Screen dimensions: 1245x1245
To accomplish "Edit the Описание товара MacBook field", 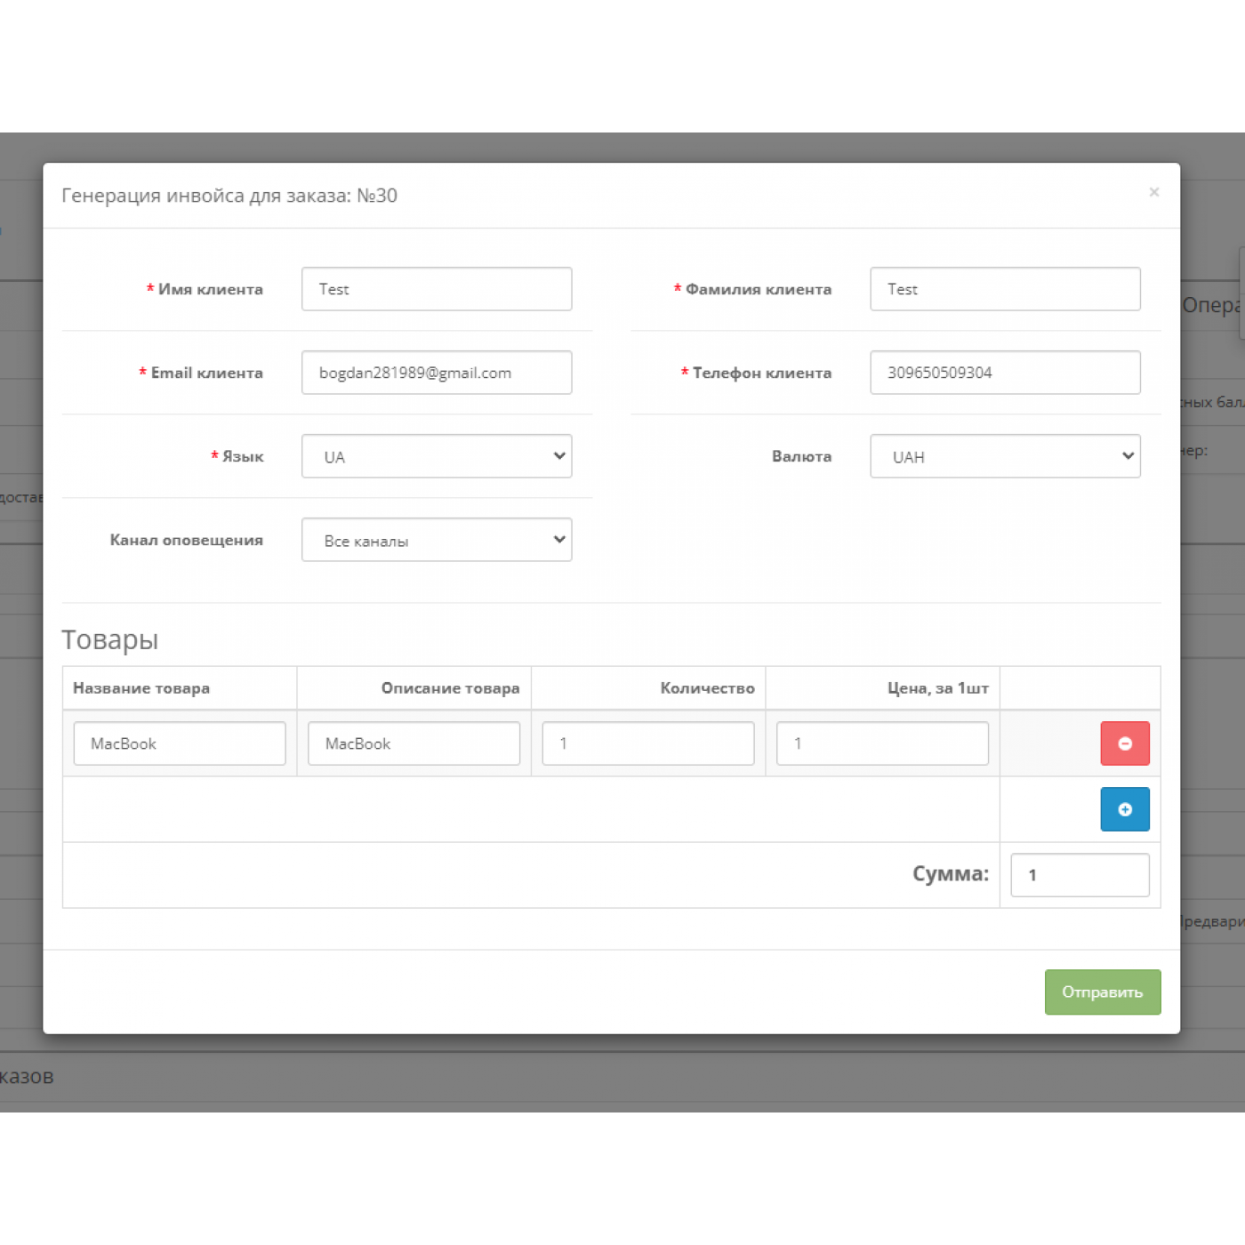I will pos(414,743).
